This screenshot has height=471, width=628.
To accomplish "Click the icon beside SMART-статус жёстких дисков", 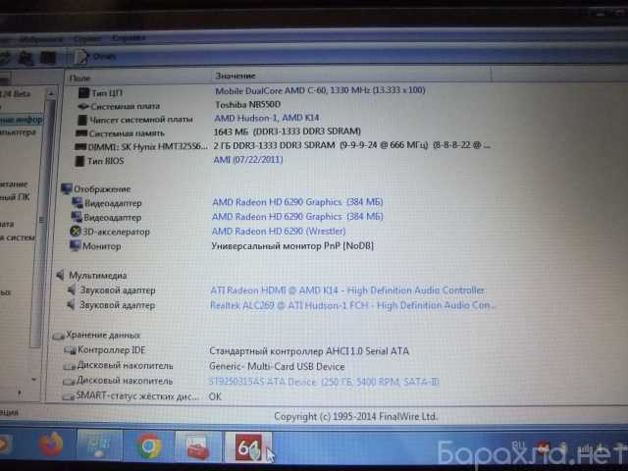I will (x=68, y=396).
